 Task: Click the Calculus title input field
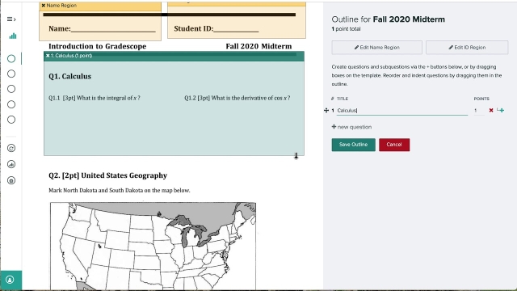pyautogui.click(x=402, y=111)
